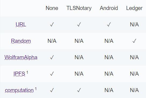Image resolution: width=146 pixels, height=98 pixels.
Task: Click the computation row TLSNotary checkmark
Action: (x=79, y=90)
